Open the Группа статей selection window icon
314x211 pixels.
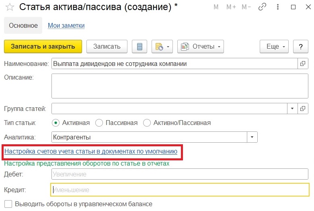tap(303, 109)
